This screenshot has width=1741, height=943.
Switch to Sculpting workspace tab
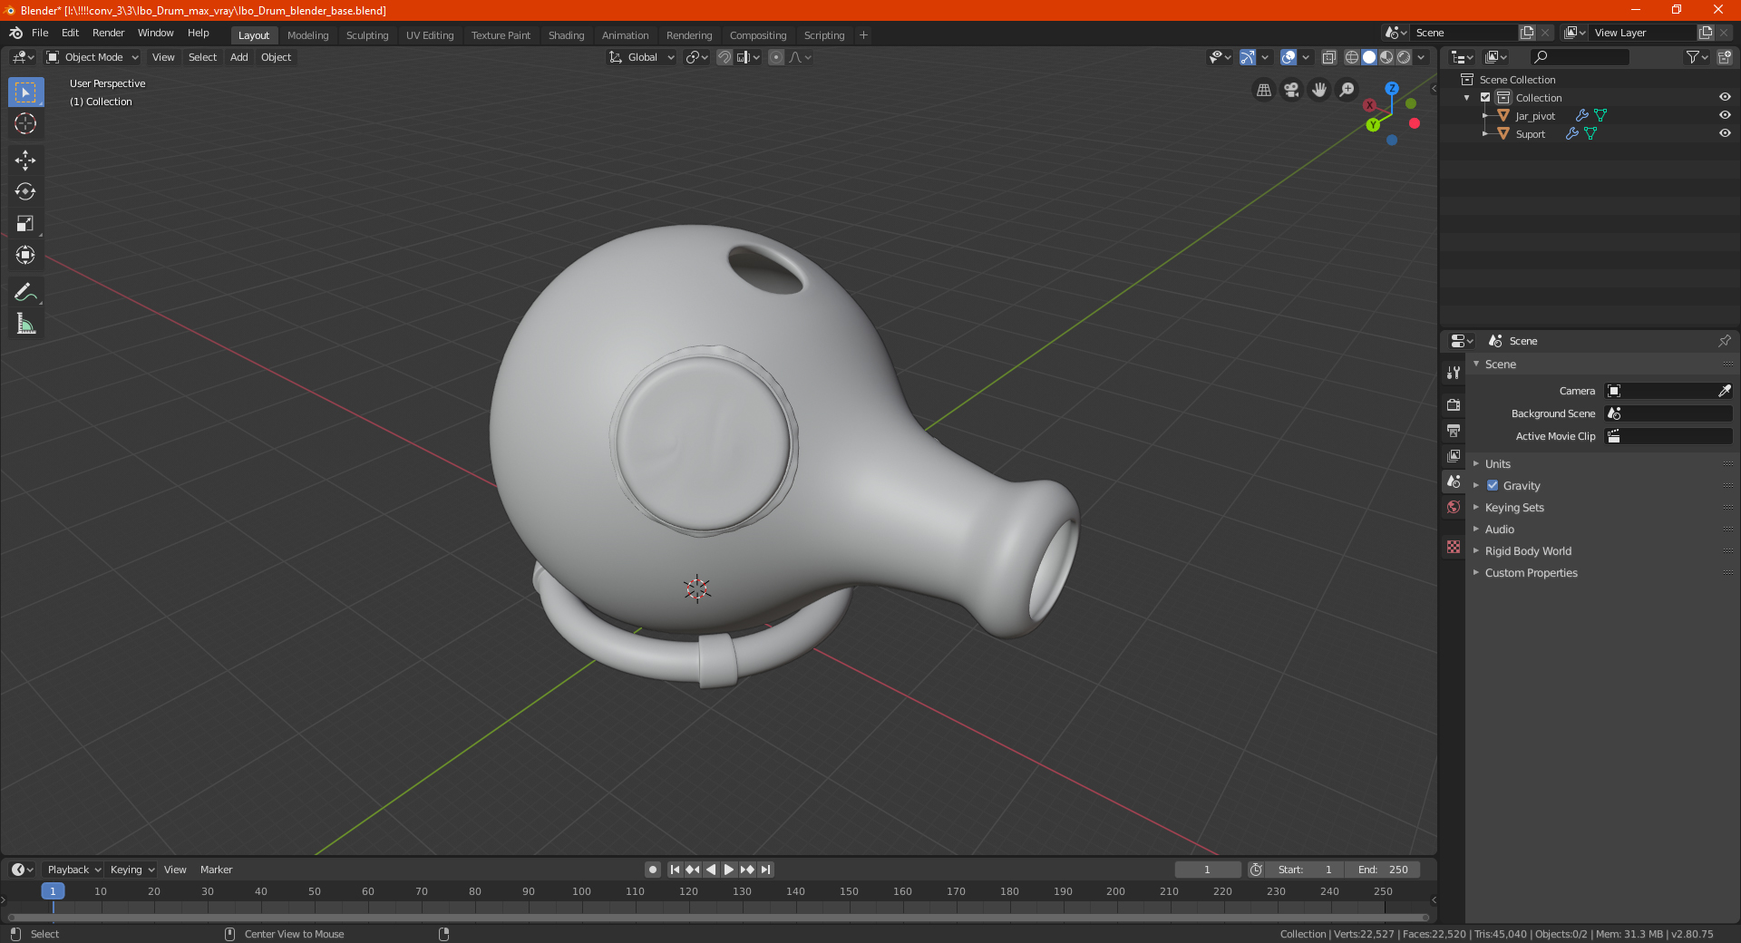pyautogui.click(x=366, y=35)
